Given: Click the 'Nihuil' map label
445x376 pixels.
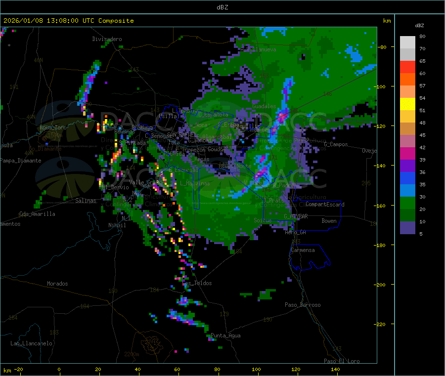Looking at the screenshot, I should point(117,225).
